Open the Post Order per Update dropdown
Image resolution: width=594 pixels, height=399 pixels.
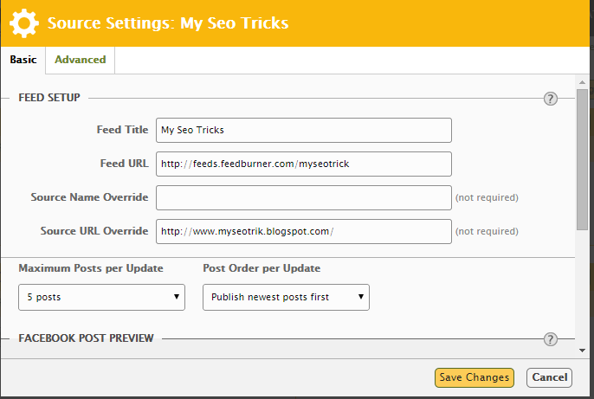(286, 297)
